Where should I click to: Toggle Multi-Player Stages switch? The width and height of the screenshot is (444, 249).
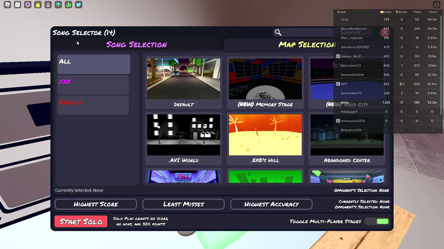[377, 221]
